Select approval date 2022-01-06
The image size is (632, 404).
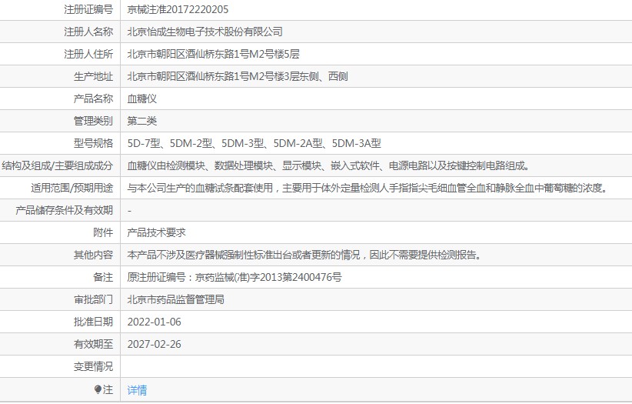(x=154, y=322)
